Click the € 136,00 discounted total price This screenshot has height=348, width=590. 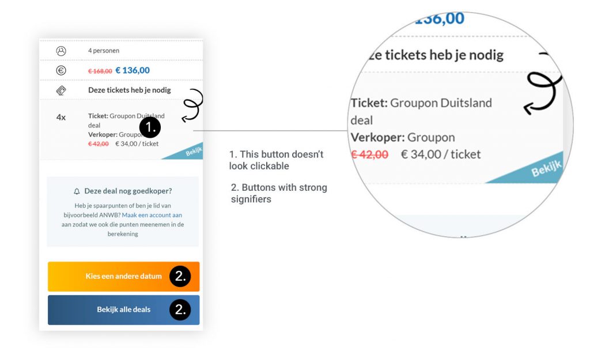pyautogui.click(x=133, y=70)
